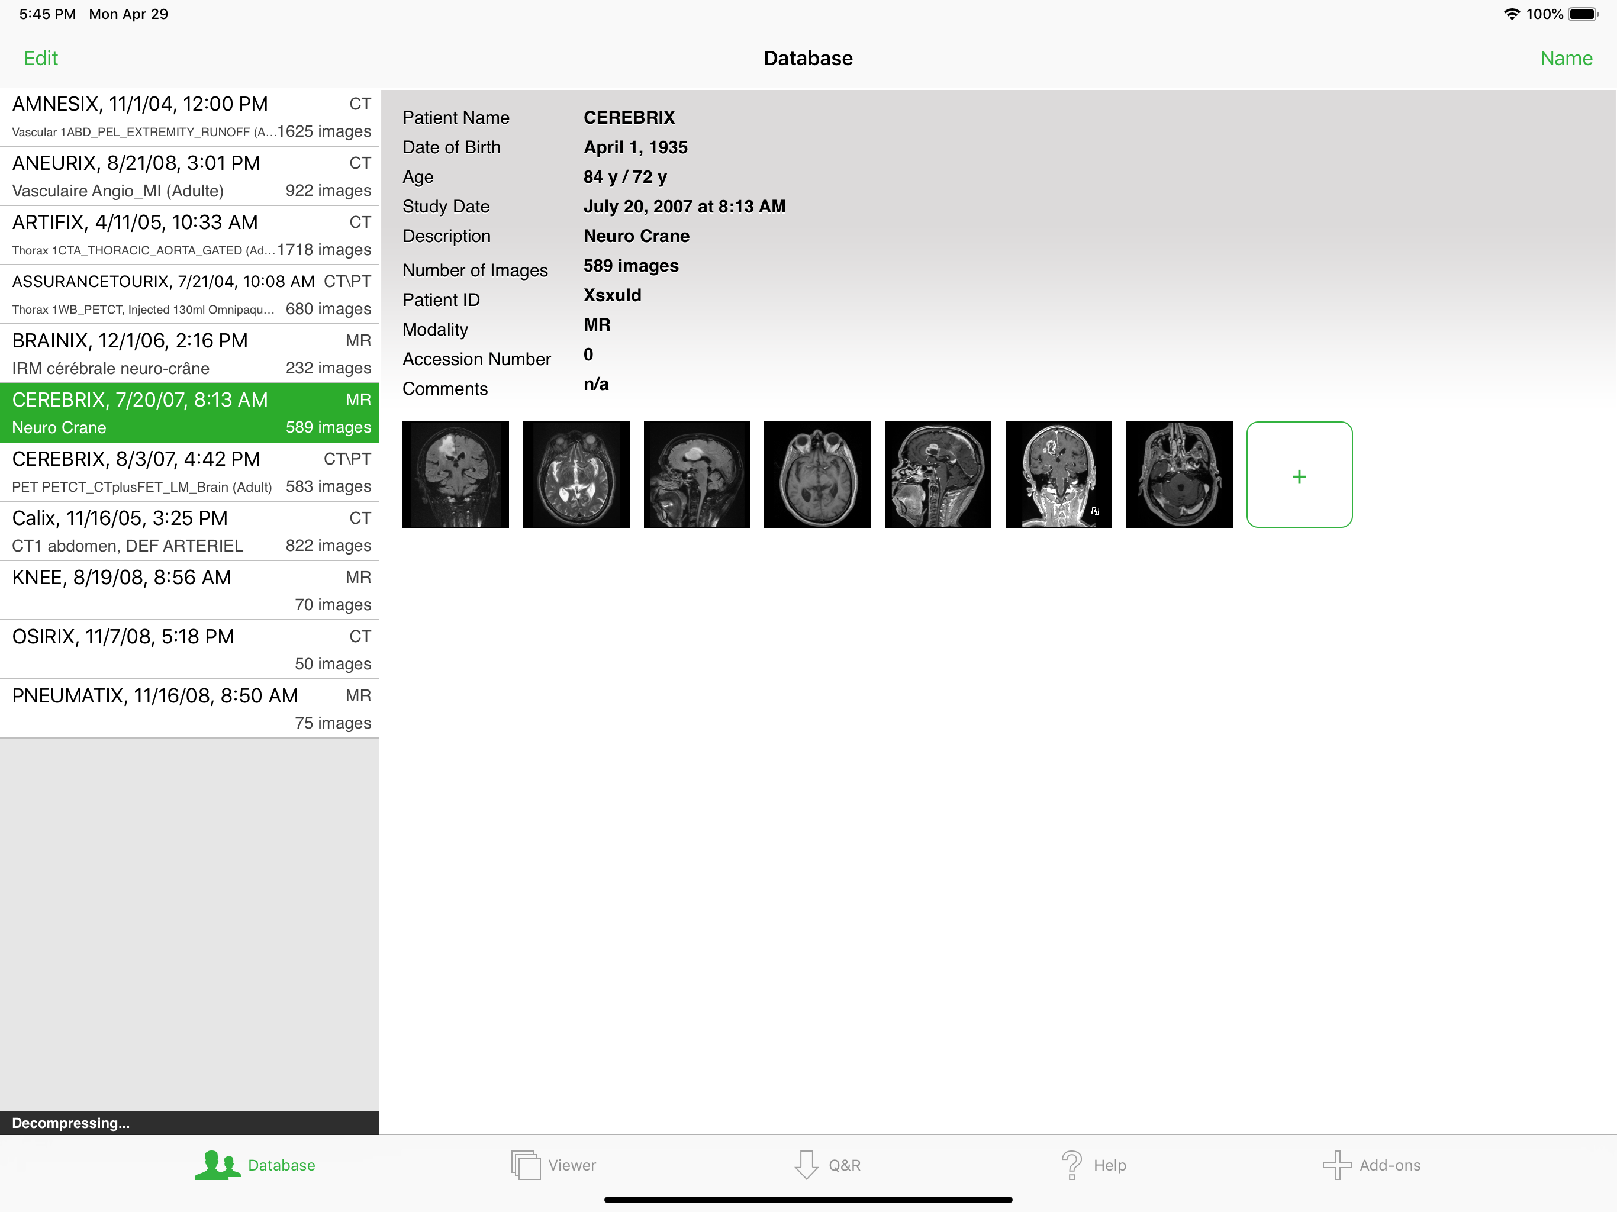Screen dimensions: 1617x1212
Task: Select the KNEE MR study
Action: pos(189,591)
